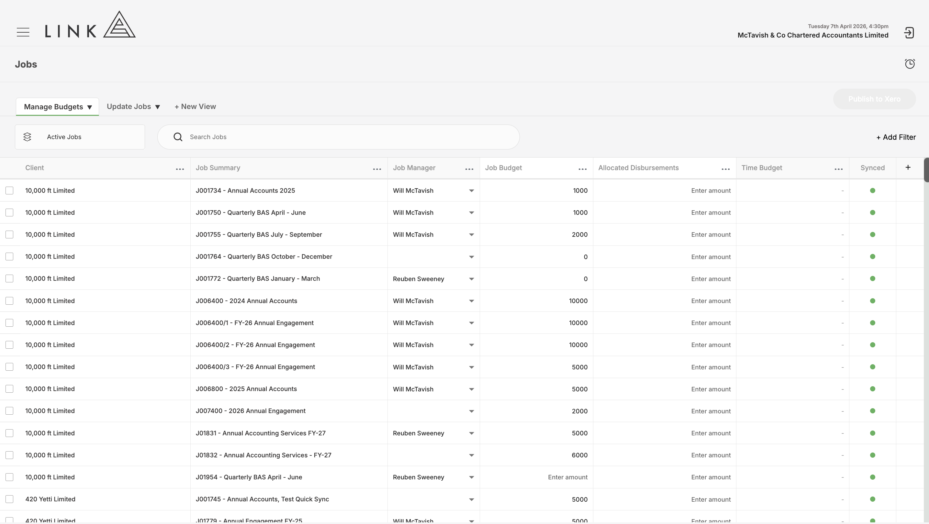The image size is (929, 524).
Task: Open Time Budget column options menu
Action: 838,169
